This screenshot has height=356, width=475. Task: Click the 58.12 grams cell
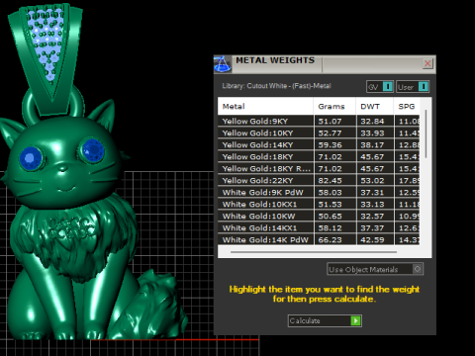point(335,227)
